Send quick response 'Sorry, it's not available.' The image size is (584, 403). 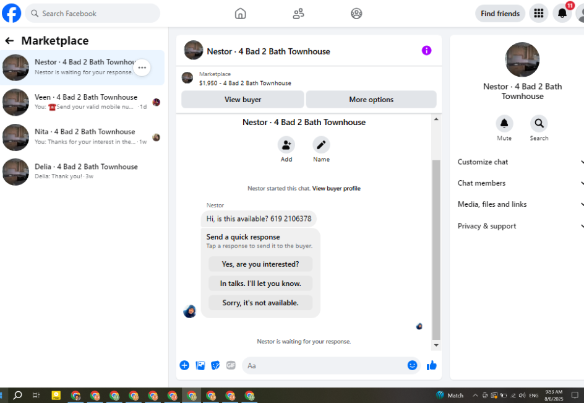point(260,303)
